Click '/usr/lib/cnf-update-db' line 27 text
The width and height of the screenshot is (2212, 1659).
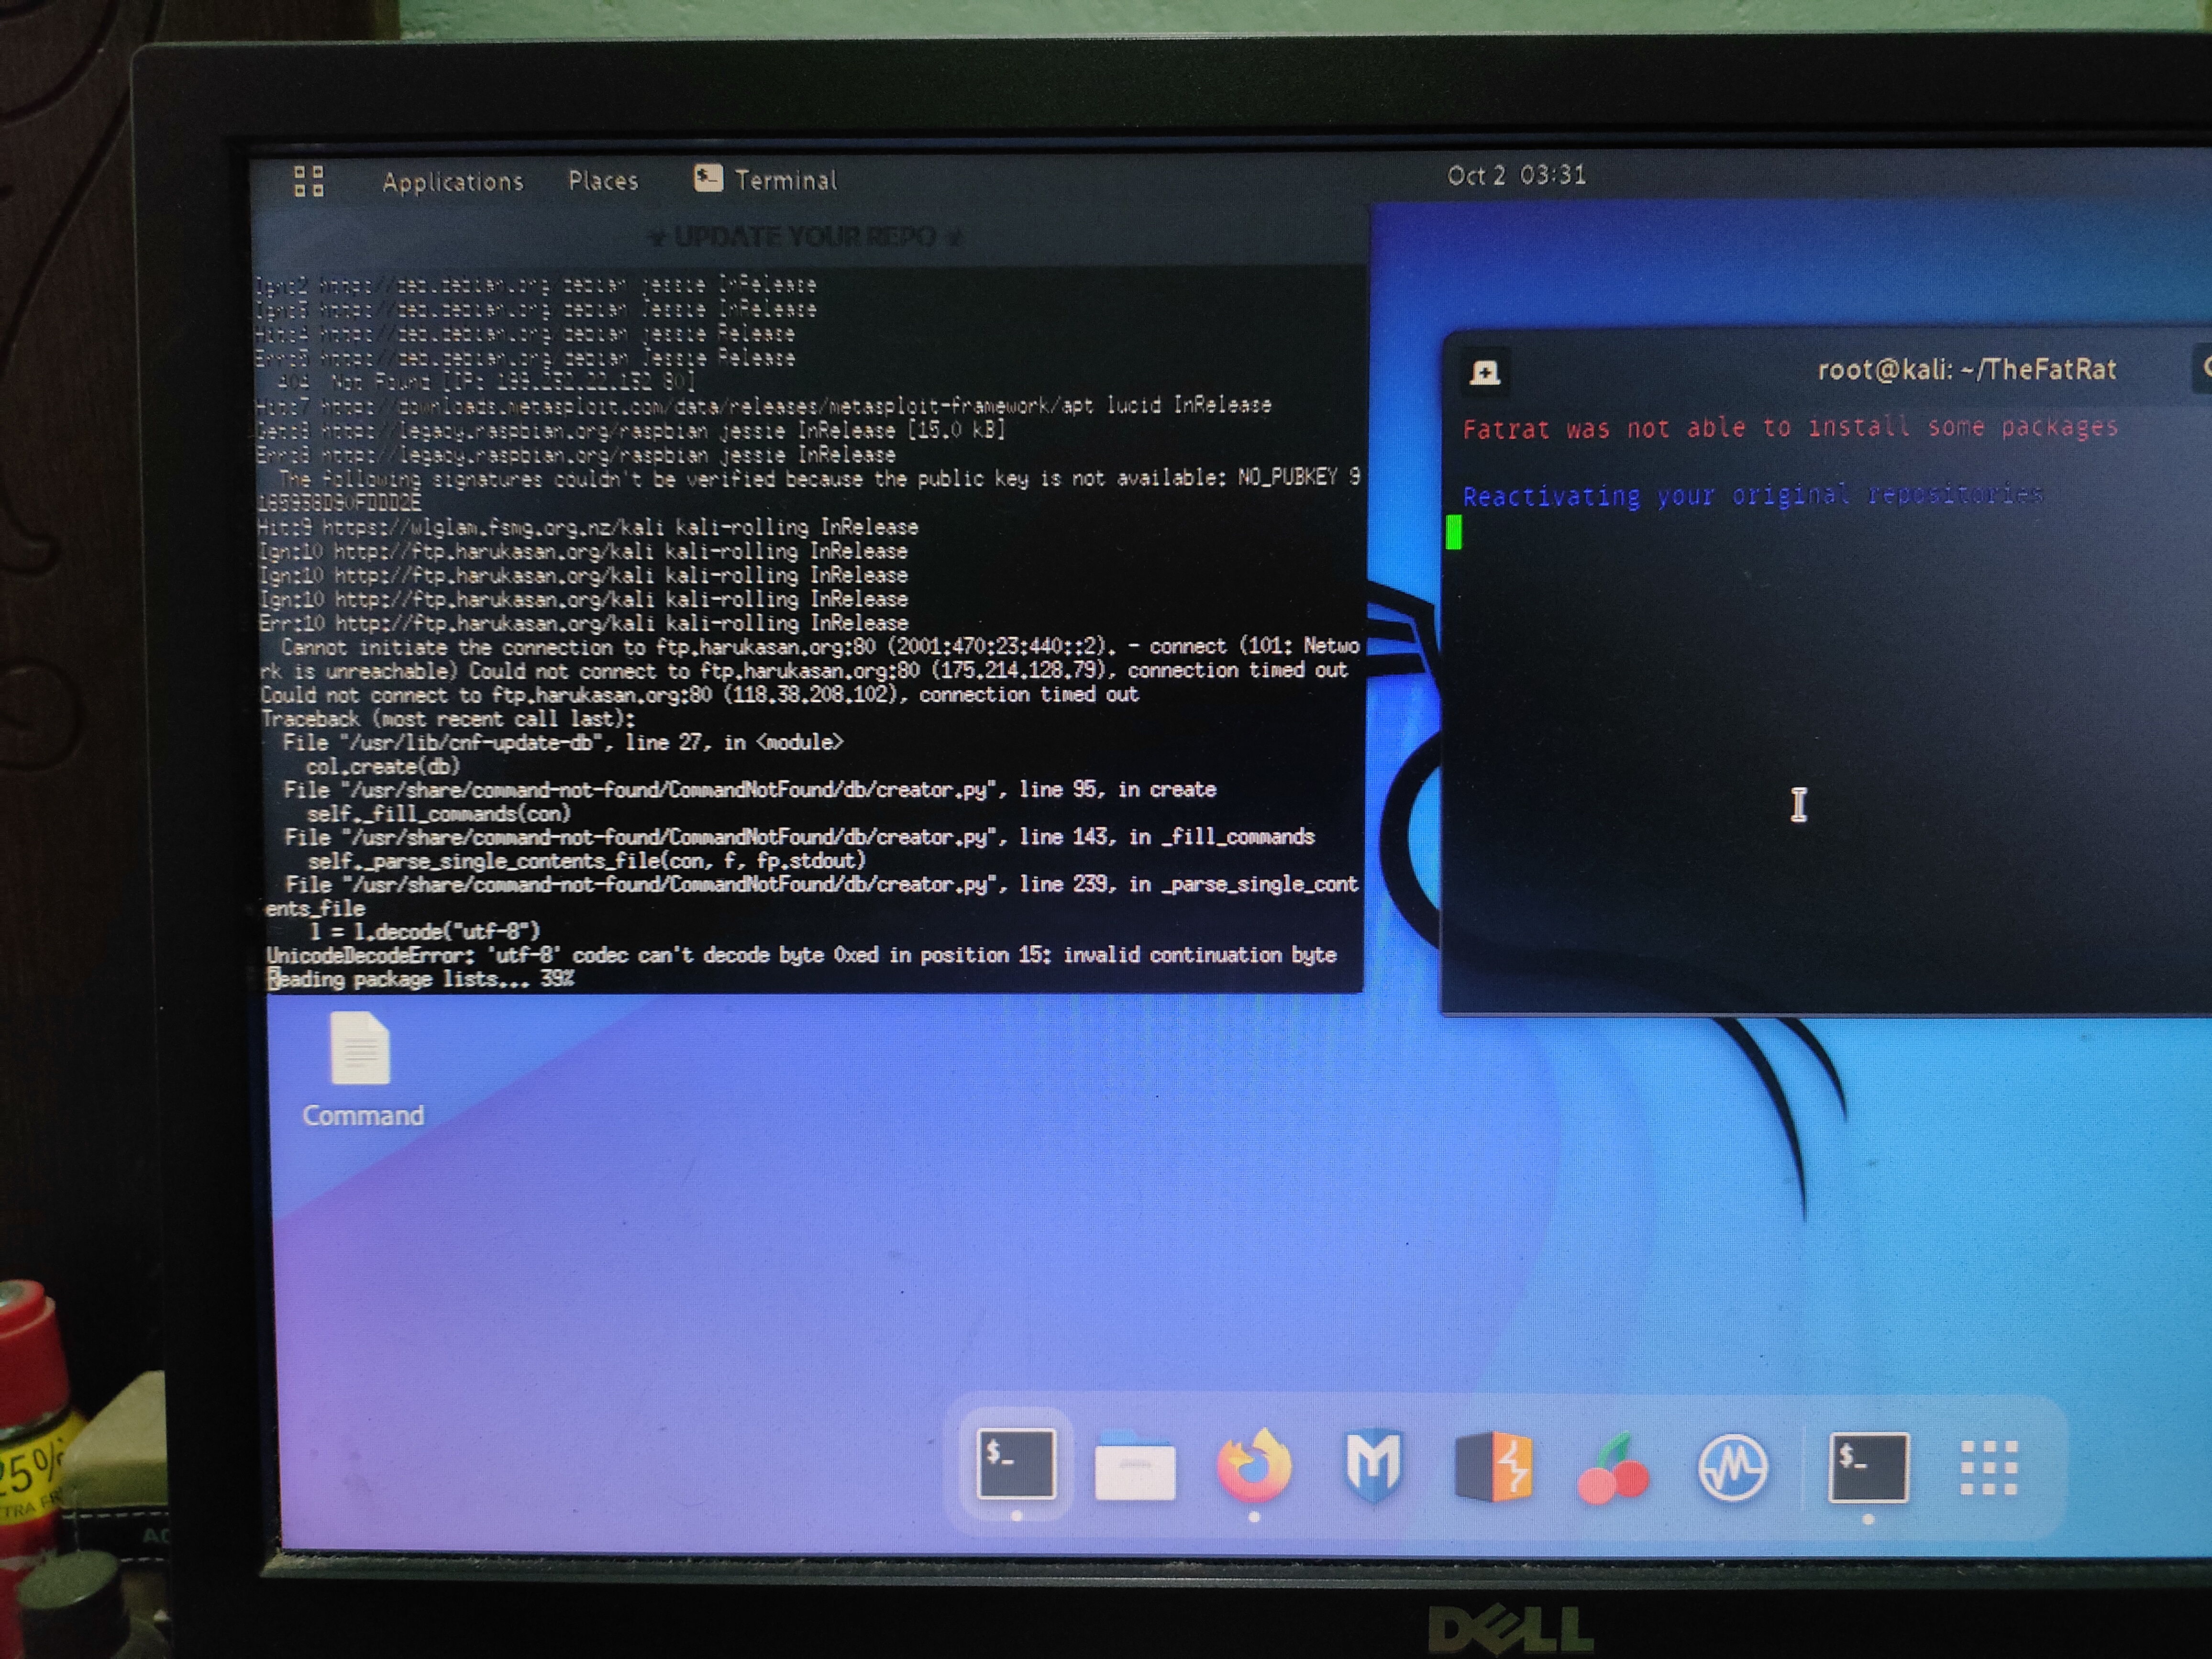pyautogui.click(x=563, y=743)
